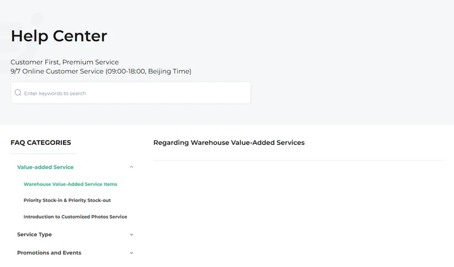Focus the keyword search field
The width and height of the screenshot is (454, 267).
point(131,93)
